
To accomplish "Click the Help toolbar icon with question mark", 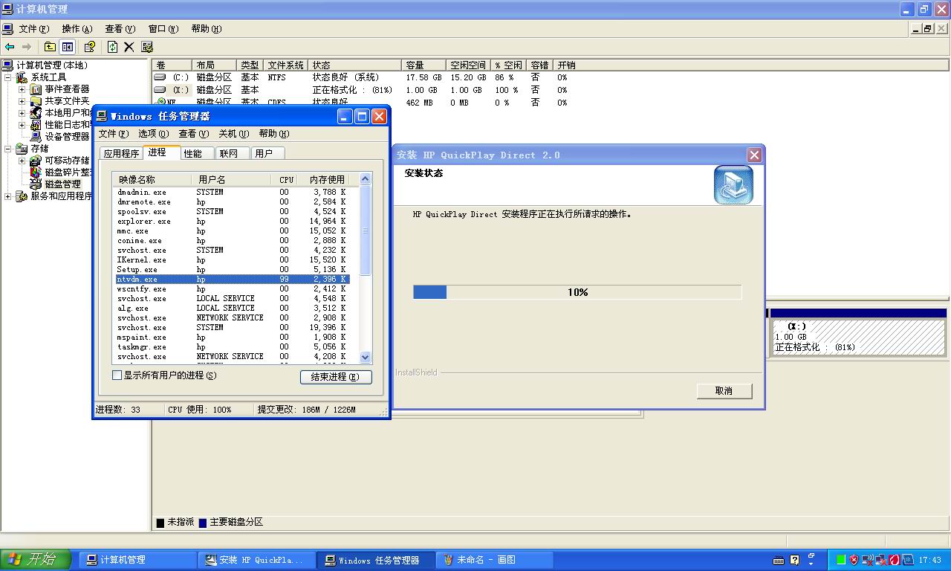I will tap(90, 47).
